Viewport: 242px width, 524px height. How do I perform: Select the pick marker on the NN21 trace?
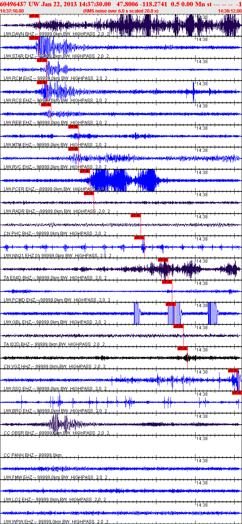[139, 238]
